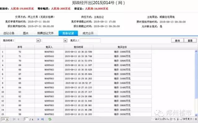Click sequence number 70 in the table
The width and height of the screenshot is (198, 123).
pos(20,61)
